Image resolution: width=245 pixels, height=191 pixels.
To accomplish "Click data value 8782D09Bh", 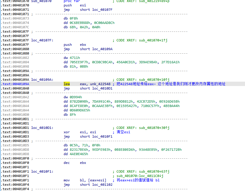I will point(79,101).
